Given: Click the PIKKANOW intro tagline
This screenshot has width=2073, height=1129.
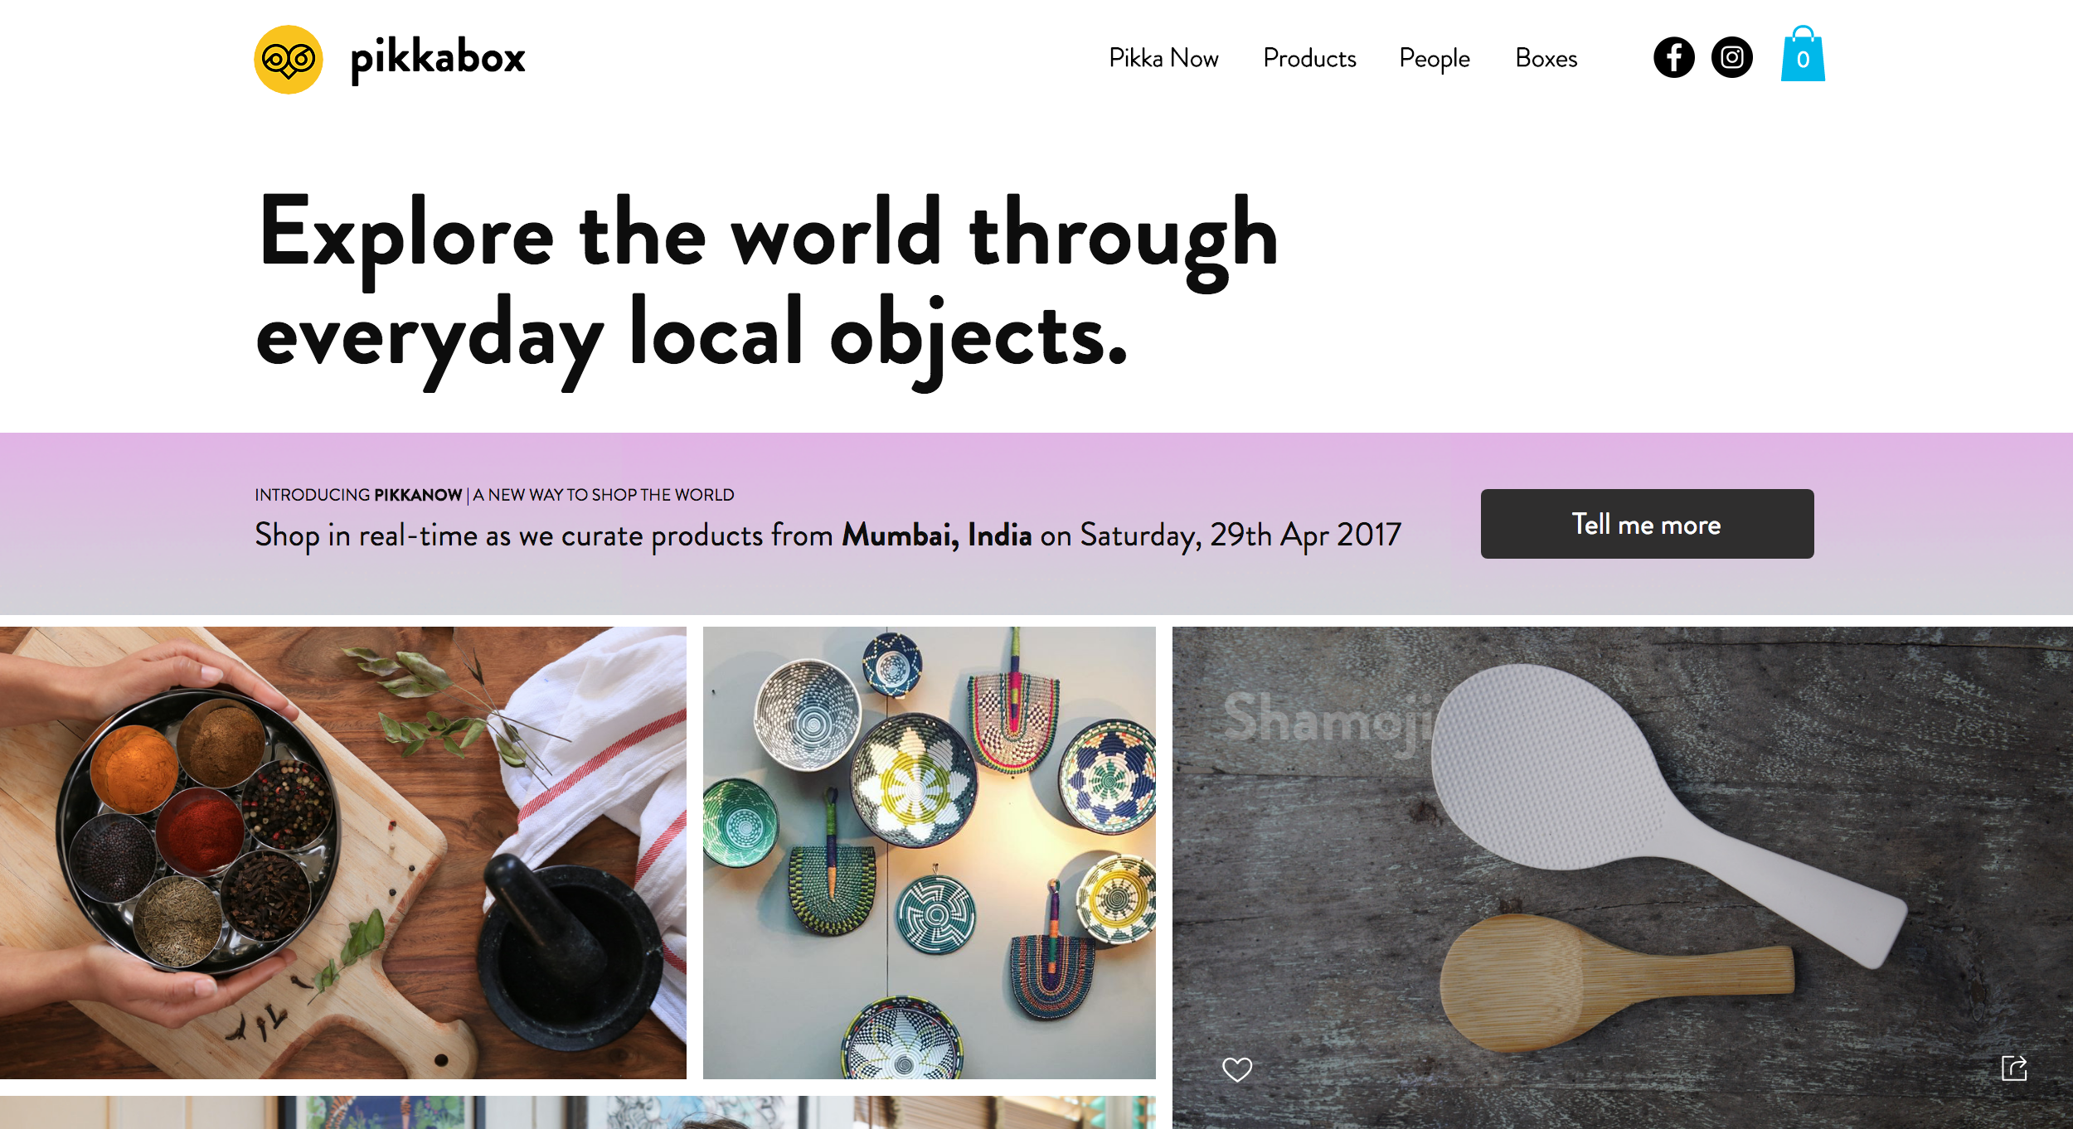Looking at the screenshot, I should tap(494, 495).
